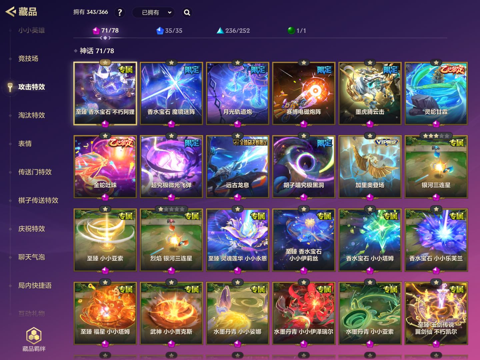Select the pink gem 71/78 rarity filter
The image size is (480, 360).
105,31
